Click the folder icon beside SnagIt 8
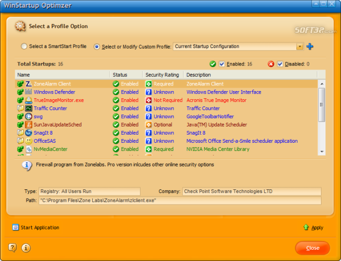Viewport: 341px width, 261px height. point(20,133)
